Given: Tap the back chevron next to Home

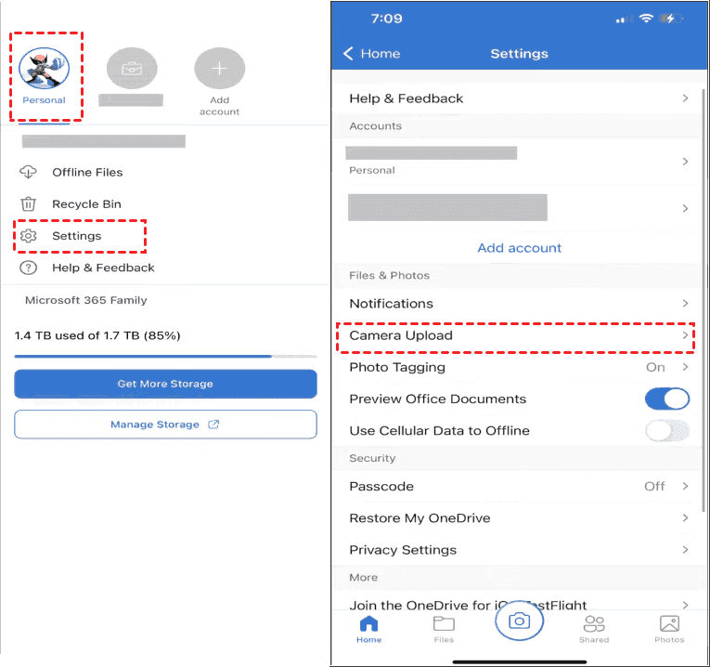Looking at the screenshot, I should pos(348,54).
